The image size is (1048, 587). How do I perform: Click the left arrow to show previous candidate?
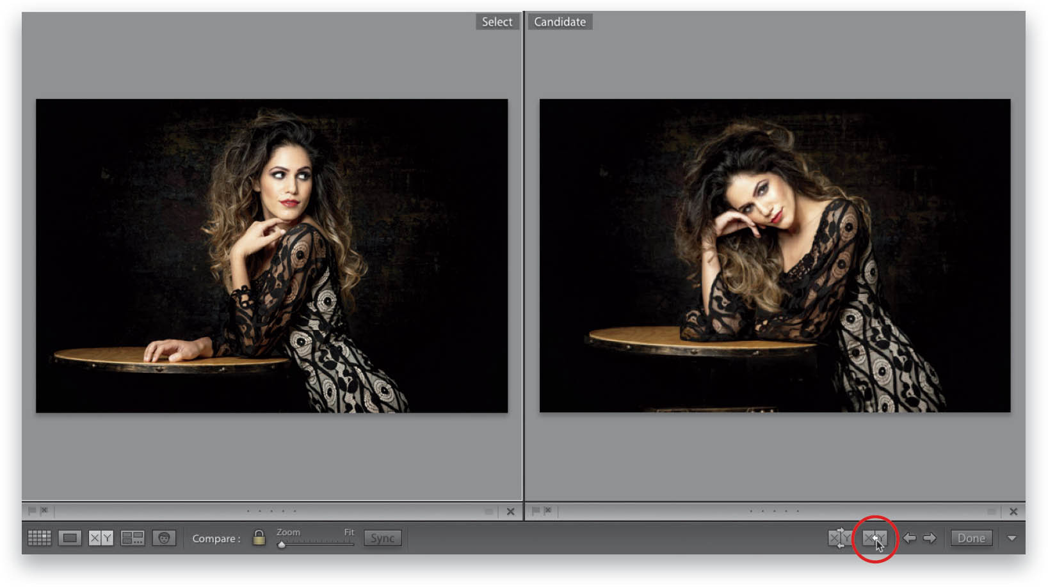tap(910, 538)
